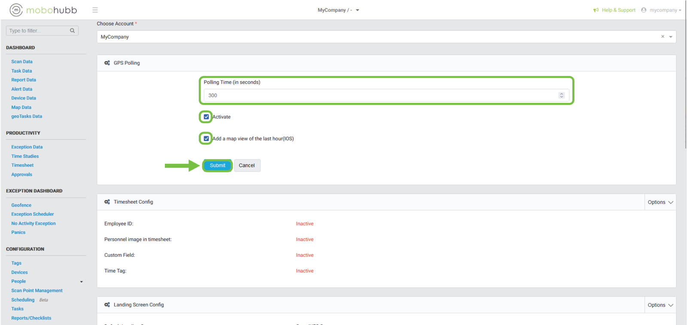
Task: Expand Timesheet Config Options dropdown
Action: pyautogui.click(x=660, y=202)
